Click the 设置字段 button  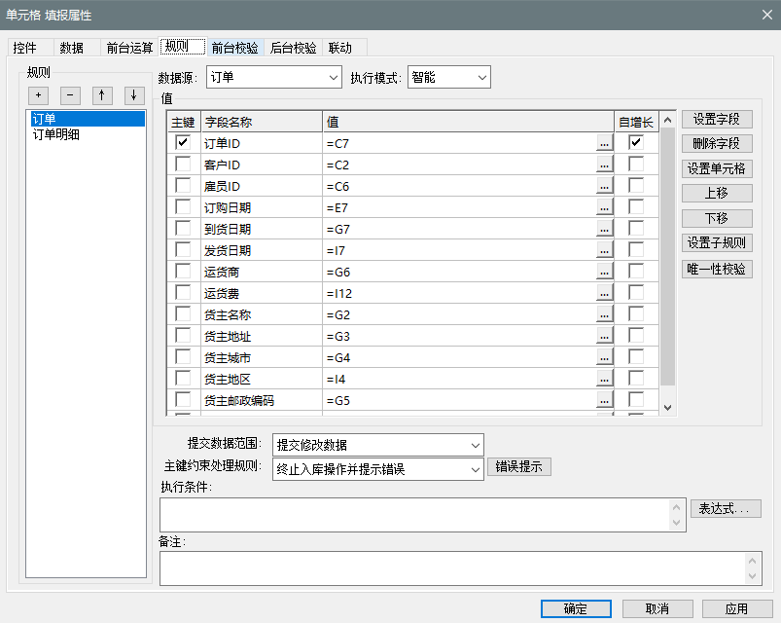point(717,119)
